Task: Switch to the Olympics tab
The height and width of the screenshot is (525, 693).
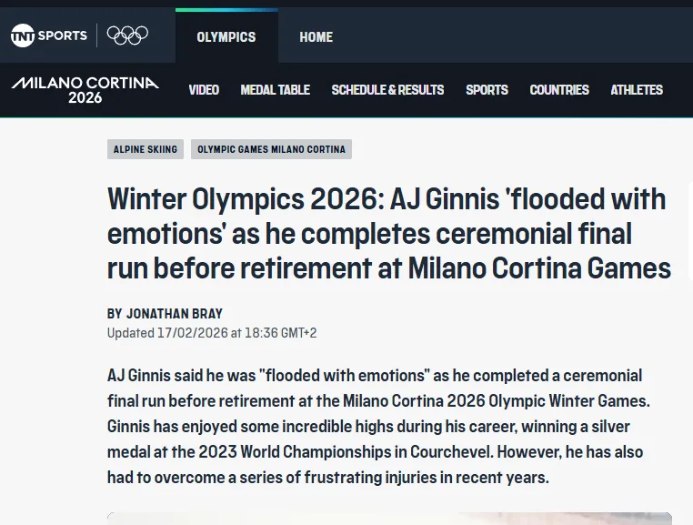Action: (x=226, y=37)
